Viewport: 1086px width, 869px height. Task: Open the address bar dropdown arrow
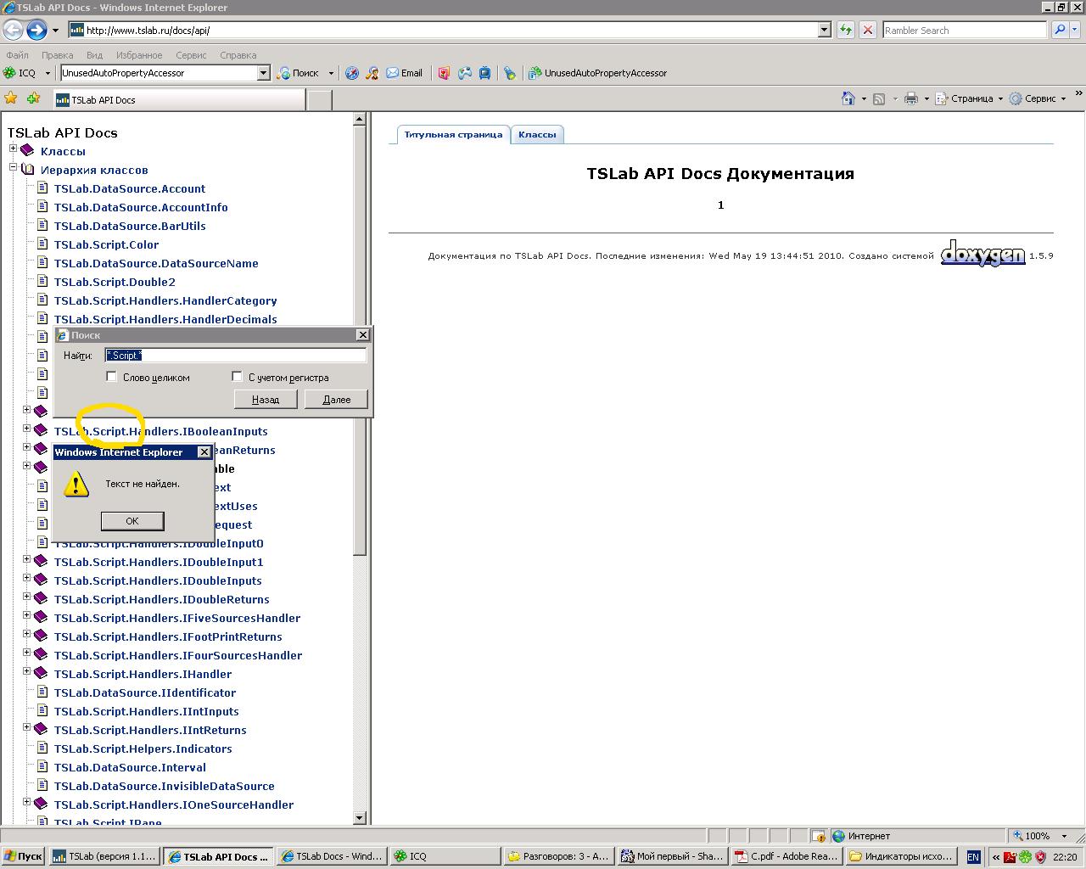point(824,30)
